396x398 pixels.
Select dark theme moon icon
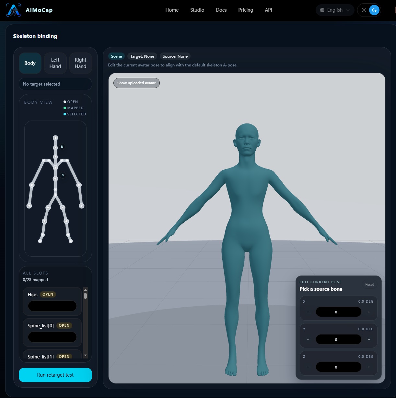point(374,10)
